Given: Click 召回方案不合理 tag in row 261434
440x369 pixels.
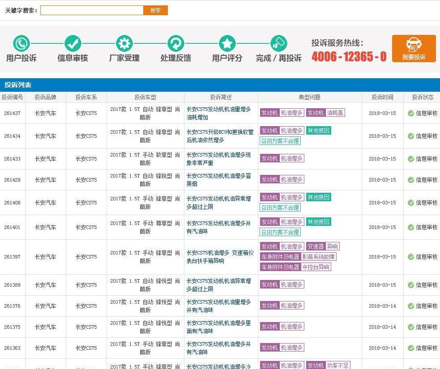Looking at the screenshot, I should (280, 141).
